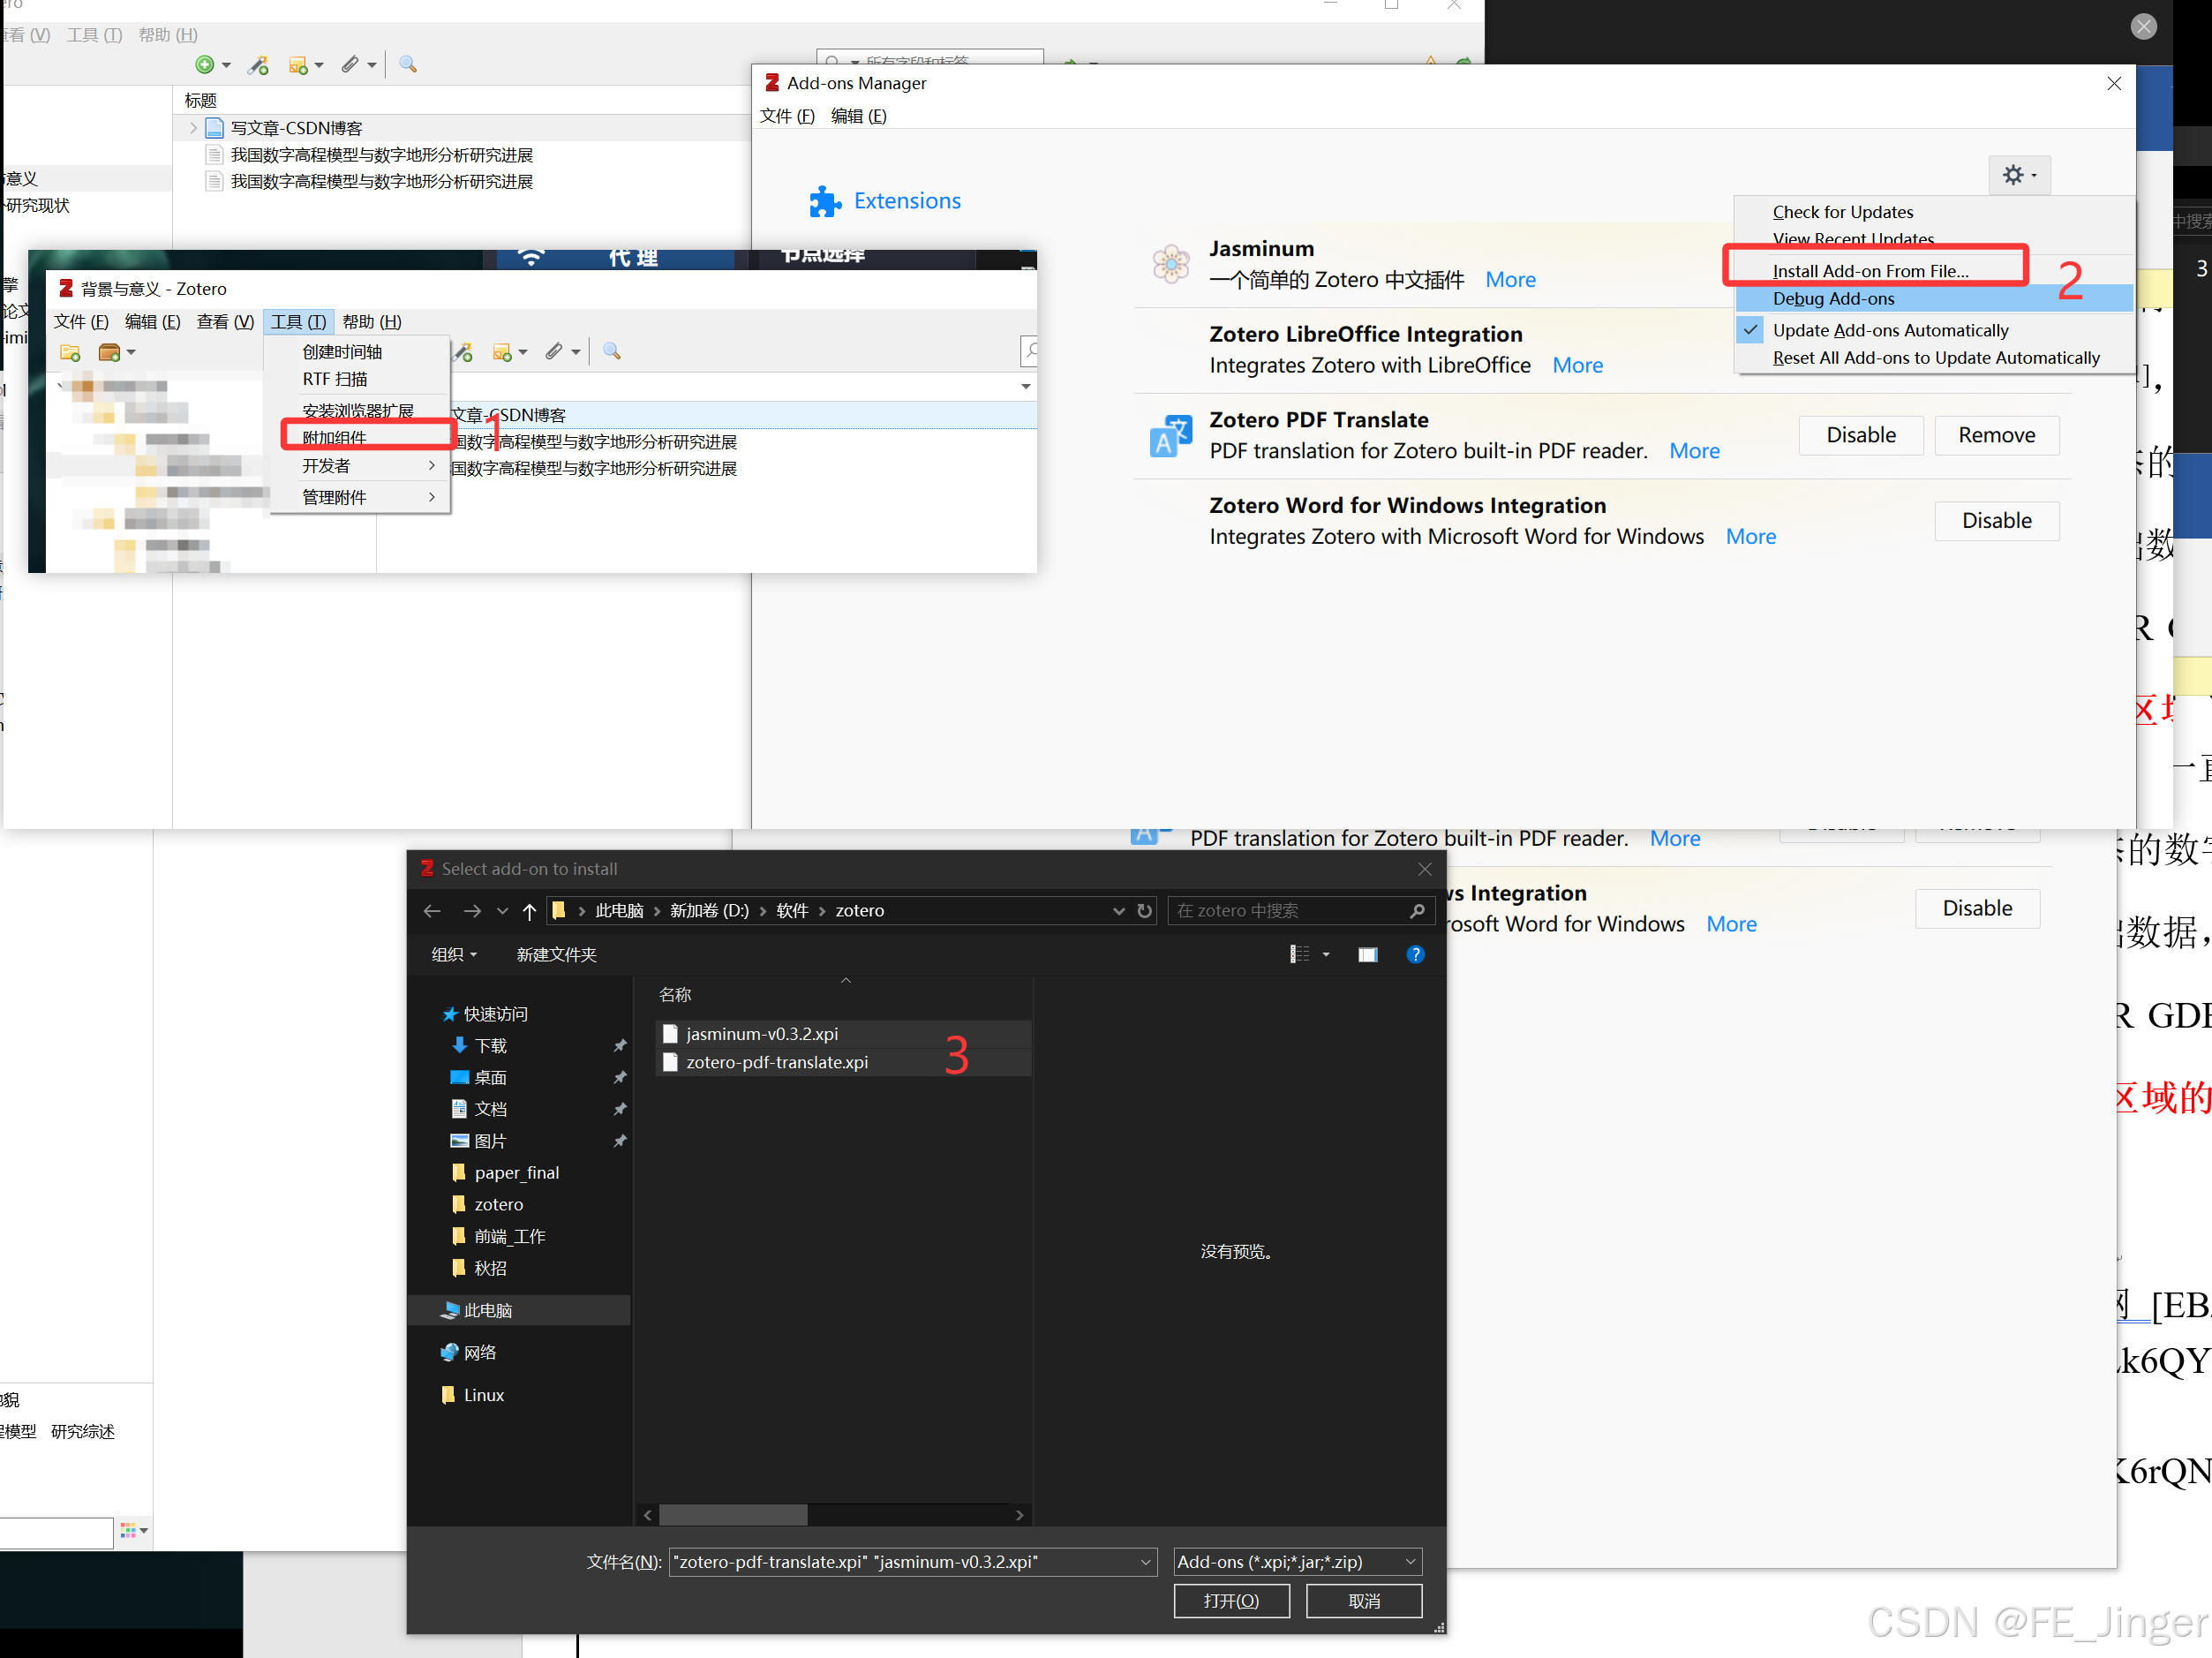
Task: Open view options dropdown arrow in file dialog
Action: coord(1326,954)
